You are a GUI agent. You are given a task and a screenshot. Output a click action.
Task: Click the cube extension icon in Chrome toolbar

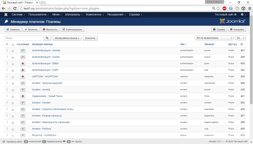pos(243,9)
